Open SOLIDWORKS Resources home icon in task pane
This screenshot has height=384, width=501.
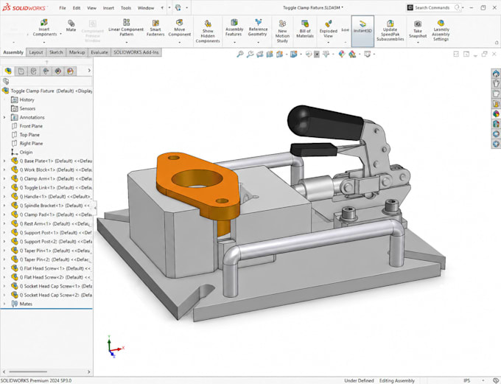496,74
